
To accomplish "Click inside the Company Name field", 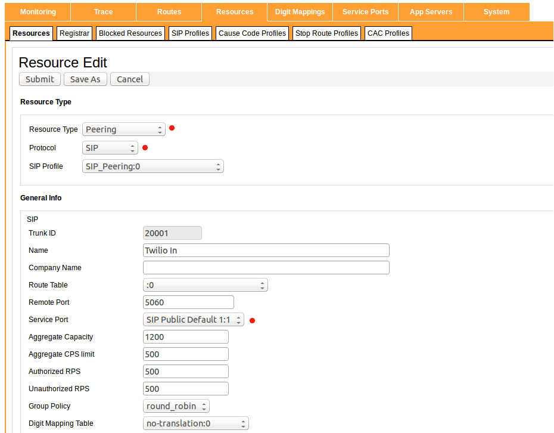I will coord(266,267).
